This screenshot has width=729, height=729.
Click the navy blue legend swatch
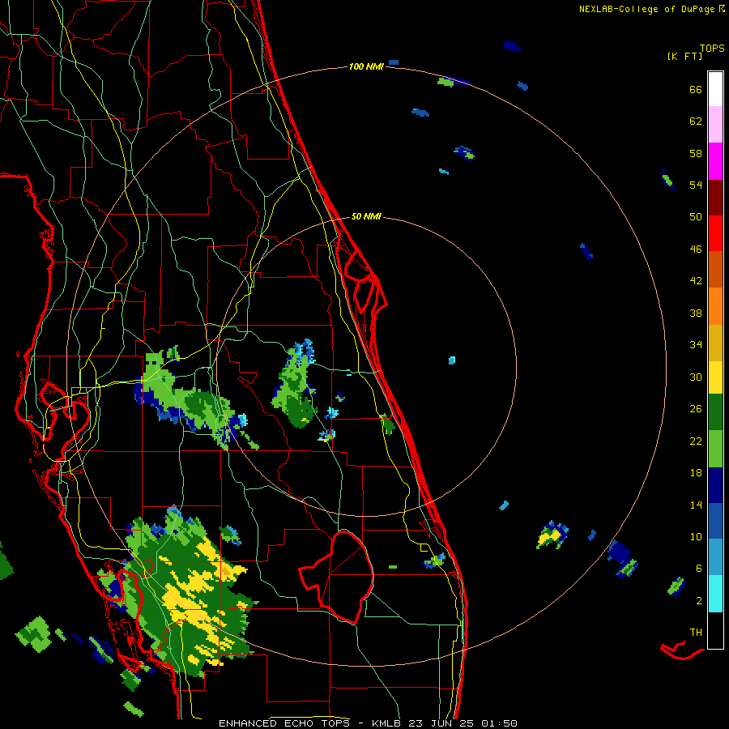click(x=715, y=485)
